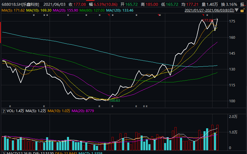Click the red flag marker near 177.08 peak

[x=203, y=15]
